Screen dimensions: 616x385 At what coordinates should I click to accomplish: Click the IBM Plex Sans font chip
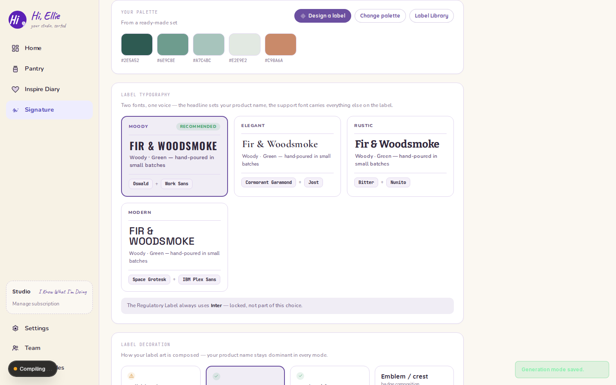(x=199, y=280)
